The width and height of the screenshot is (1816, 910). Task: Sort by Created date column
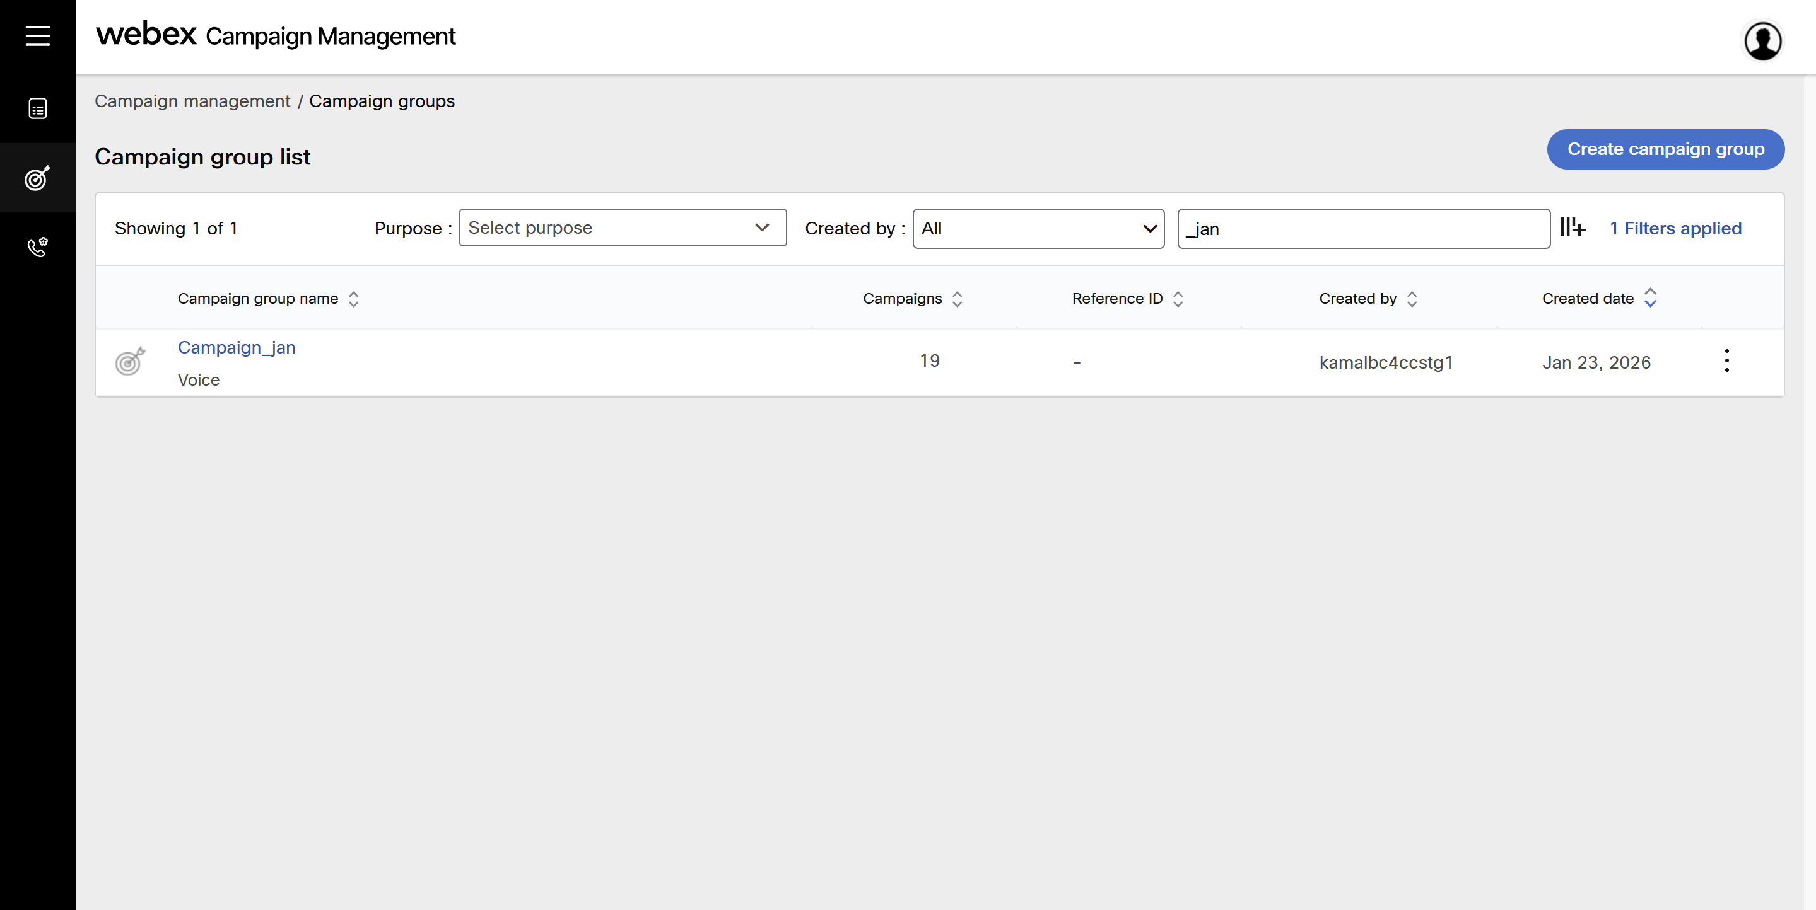click(x=1649, y=298)
